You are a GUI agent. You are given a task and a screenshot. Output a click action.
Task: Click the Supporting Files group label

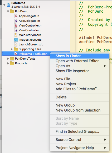tap(30, 49)
